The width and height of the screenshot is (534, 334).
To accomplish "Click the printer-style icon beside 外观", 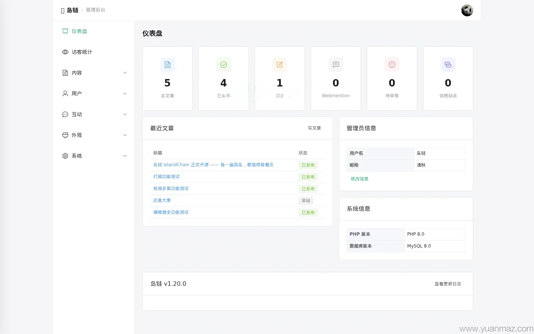I will [65, 135].
